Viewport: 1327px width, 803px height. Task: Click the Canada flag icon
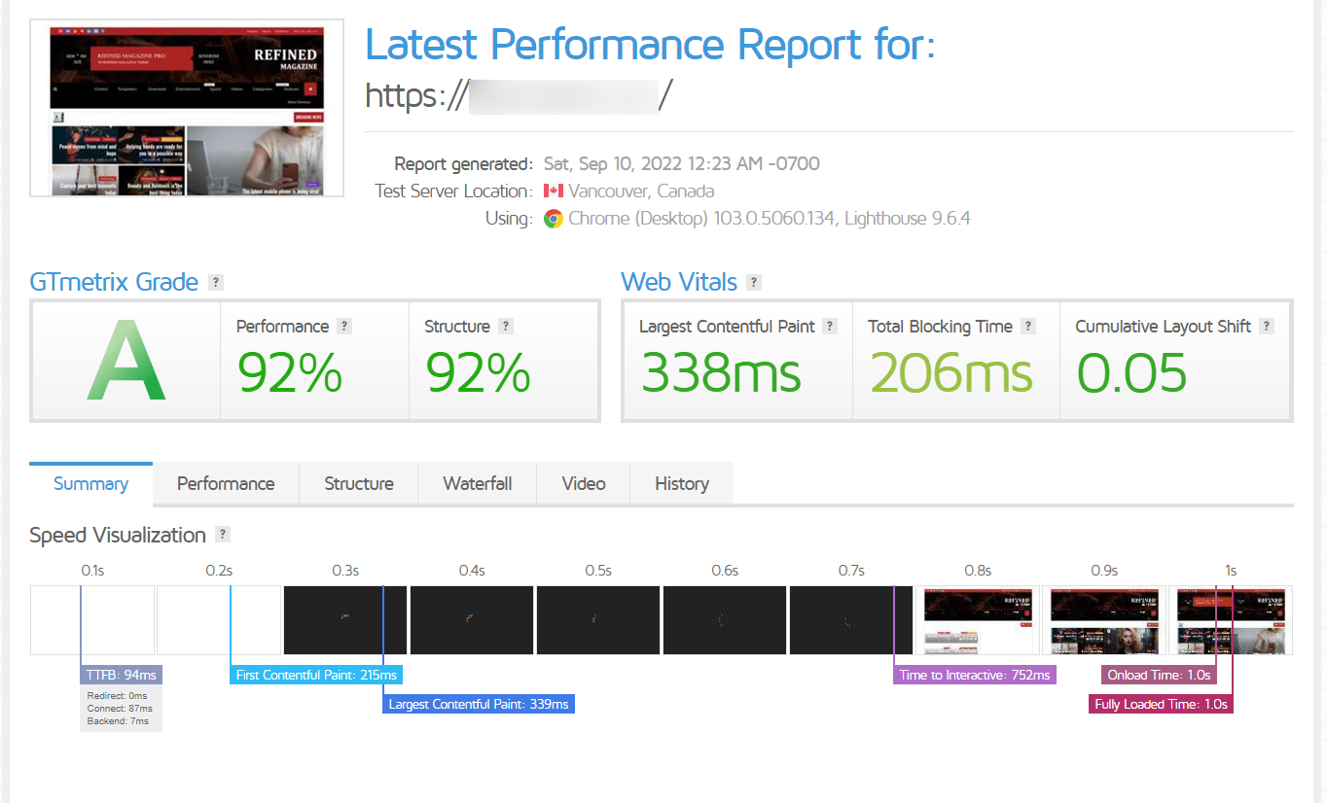coord(554,192)
